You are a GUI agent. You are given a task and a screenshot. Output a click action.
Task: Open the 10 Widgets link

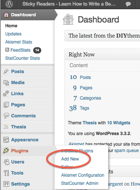click(119, 123)
